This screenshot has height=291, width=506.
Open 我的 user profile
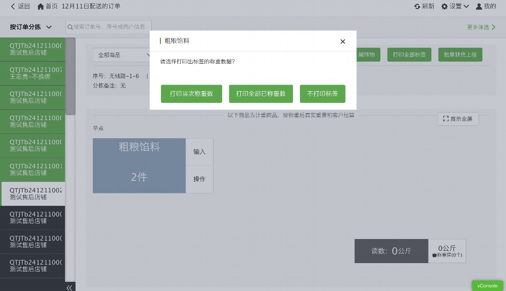(486, 6)
